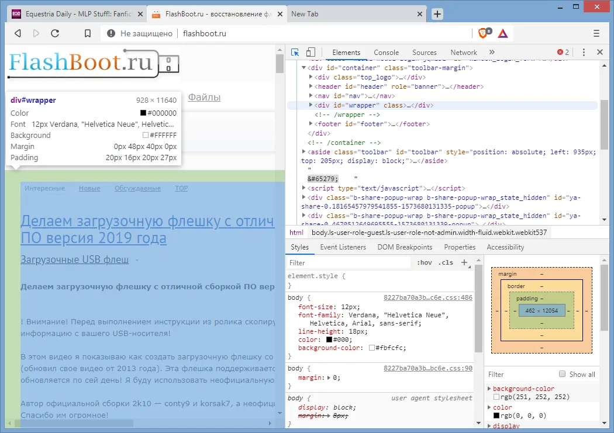
Task: Select the html breadcrumb in DevTools
Action: click(296, 233)
